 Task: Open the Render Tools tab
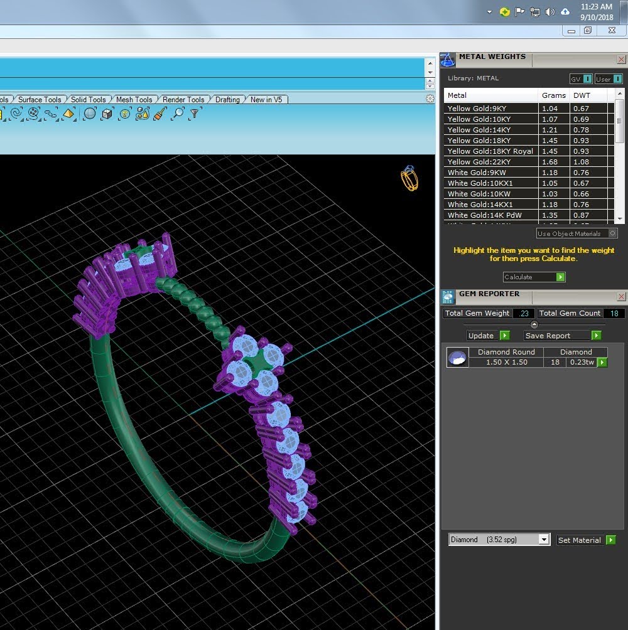(x=183, y=100)
